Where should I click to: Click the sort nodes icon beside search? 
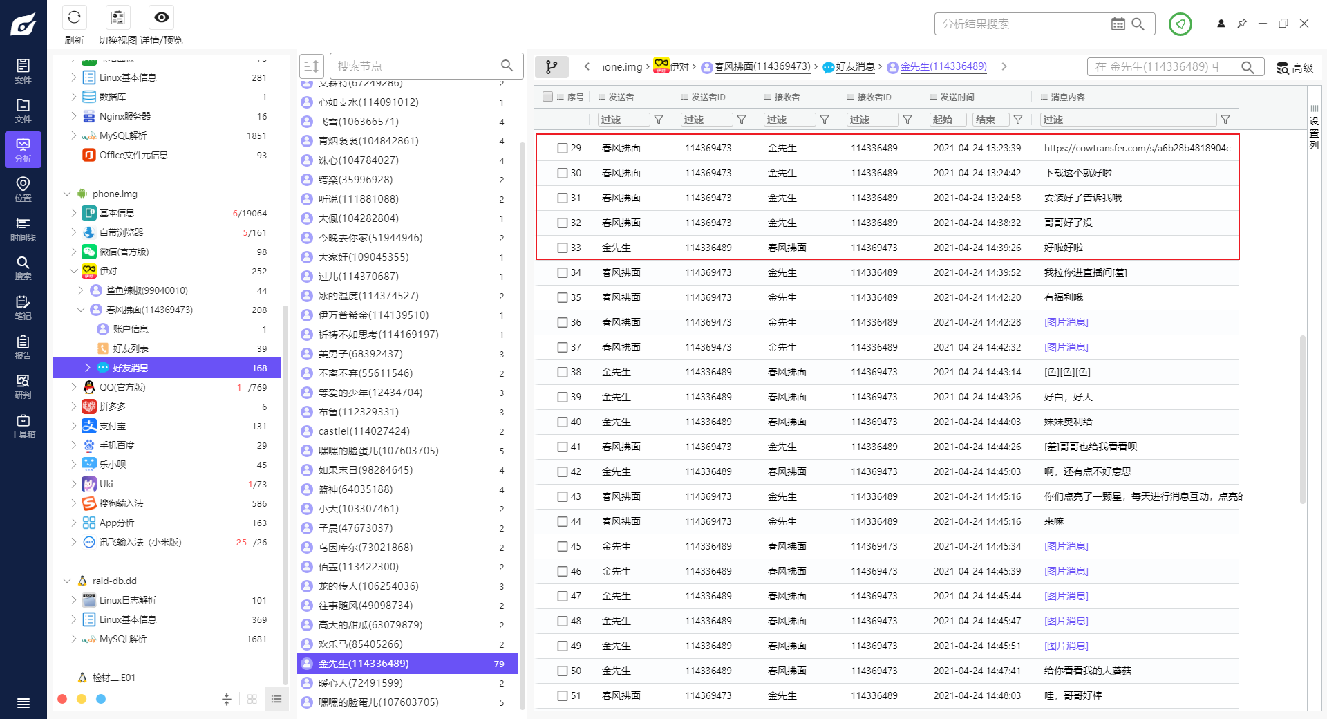[311, 66]
